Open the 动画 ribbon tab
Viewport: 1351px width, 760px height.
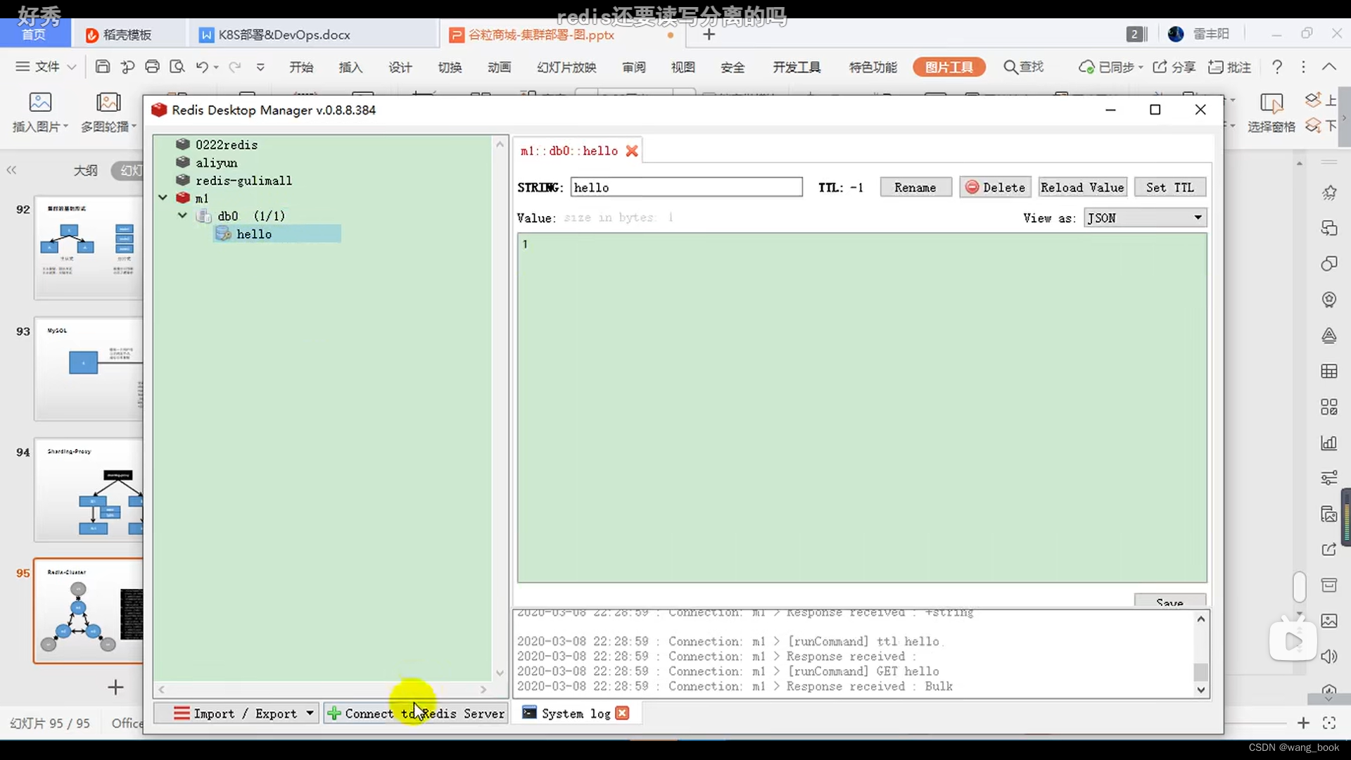pos(499,67)
